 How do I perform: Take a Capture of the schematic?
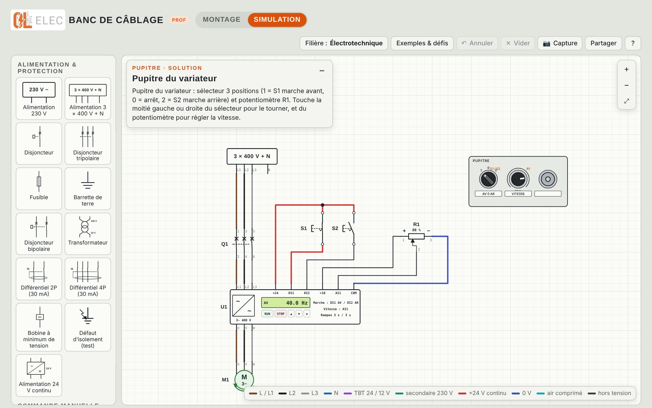pyautogui.click(x=560, y=43)
